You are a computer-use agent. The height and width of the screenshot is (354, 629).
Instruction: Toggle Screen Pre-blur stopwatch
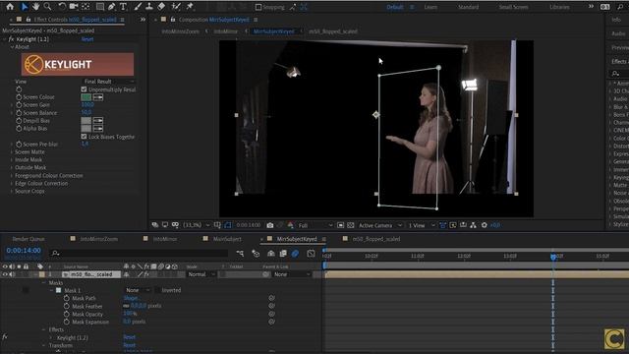pyautogui.click(x=19, y=145)
